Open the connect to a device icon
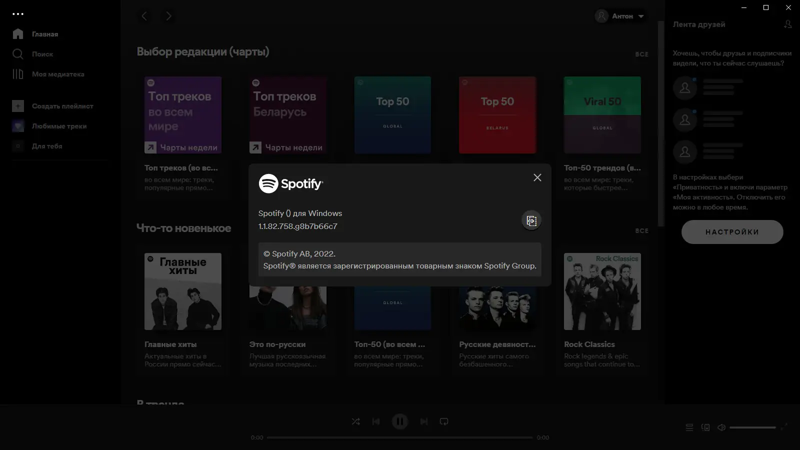The width and height of the screenshot is (800, 450). tap(705, 427)
